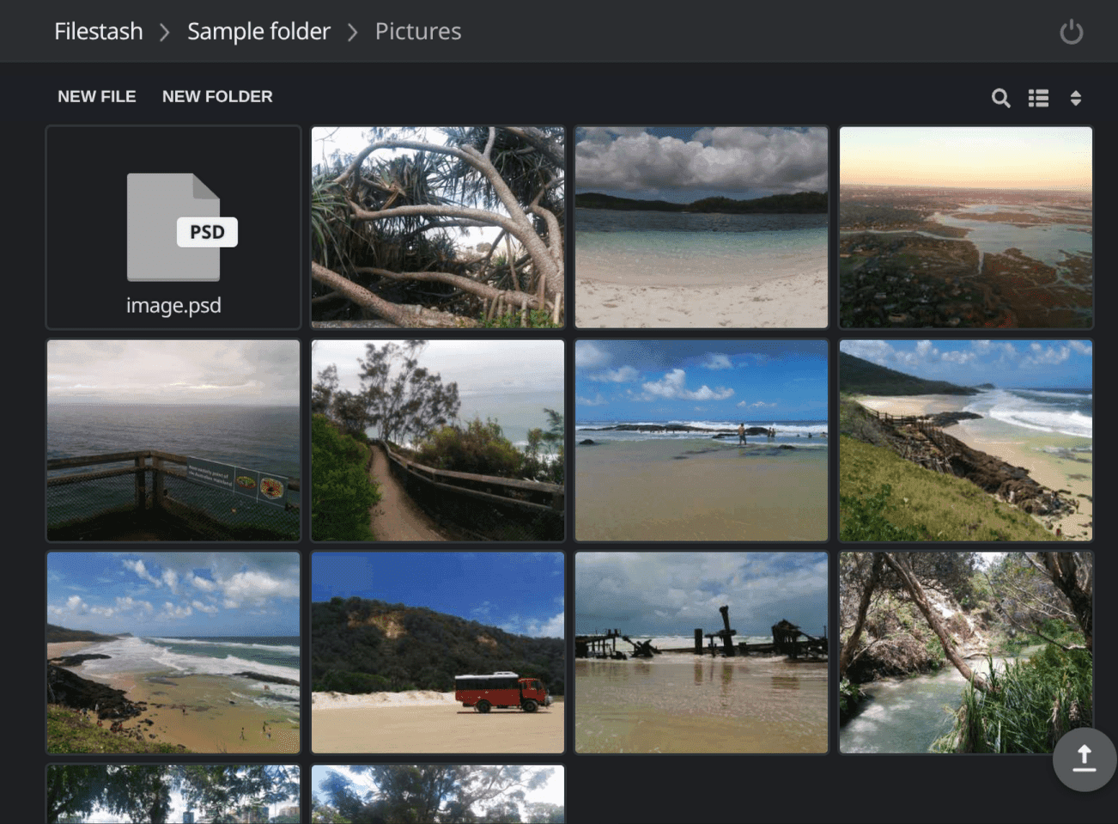This screenshot has width=1118, height=824.
Task: Open the image.psd file icon
Action: [173, 228]
